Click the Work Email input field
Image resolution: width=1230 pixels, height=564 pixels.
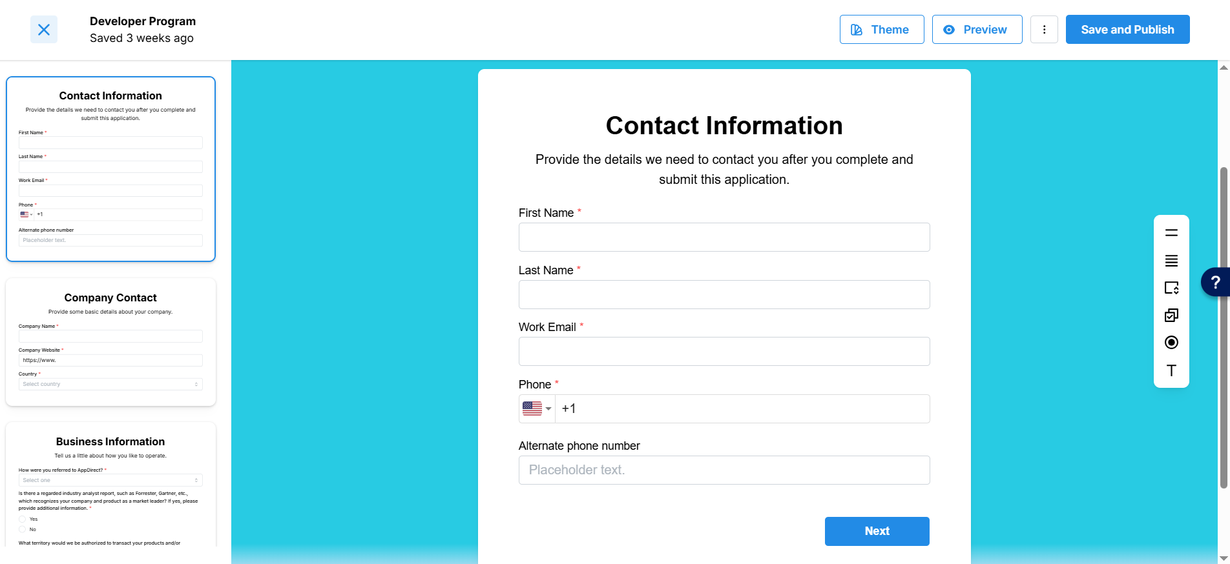click(724, 352)
